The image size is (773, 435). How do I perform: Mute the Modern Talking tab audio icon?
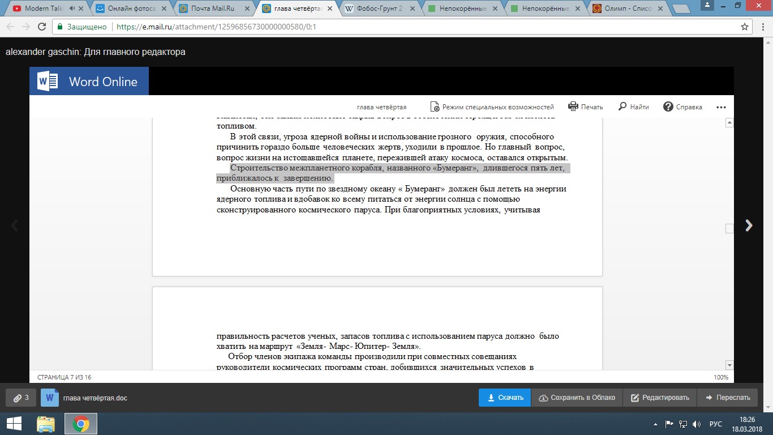(x=72, y=8)
